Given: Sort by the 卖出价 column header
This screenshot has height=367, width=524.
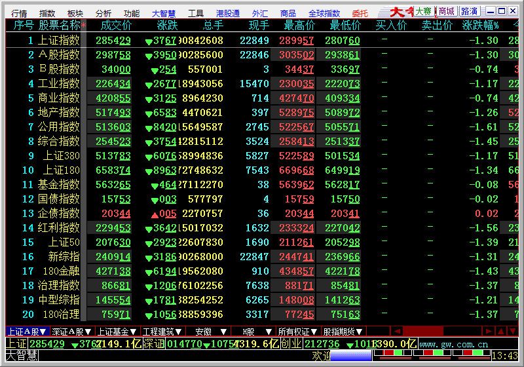Looking at the screenshot, I should [437, 25].
